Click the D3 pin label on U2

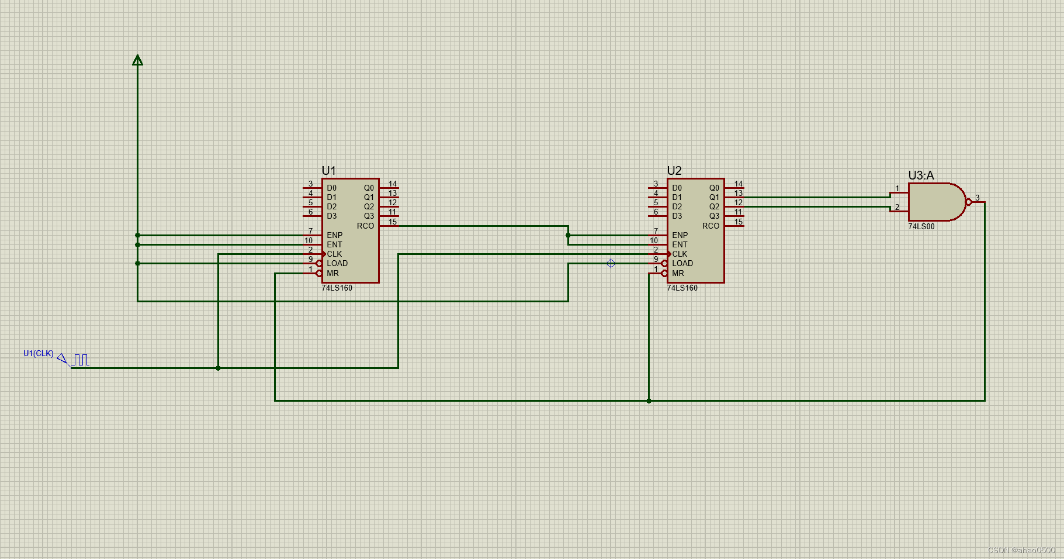coord(677,216)
